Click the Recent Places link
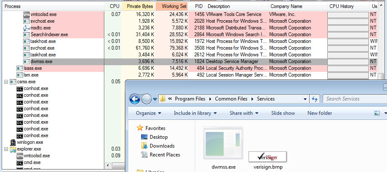The image size is (387, 172). tap(165, 155)
